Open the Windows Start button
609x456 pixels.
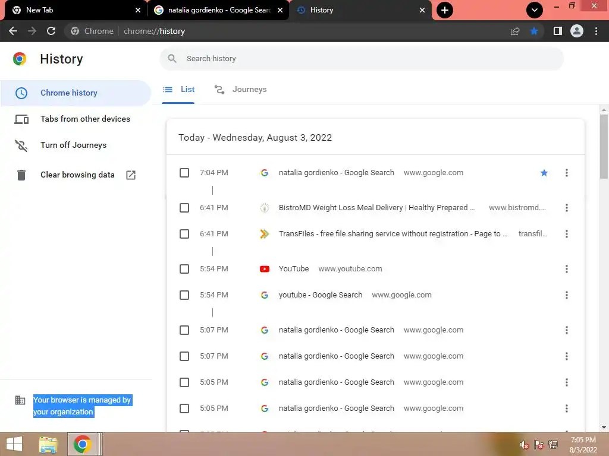[x=14, y=444]
